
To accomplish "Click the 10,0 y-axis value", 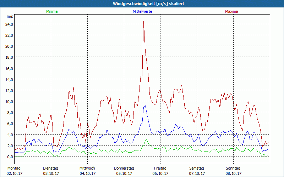I will (9, 102).
